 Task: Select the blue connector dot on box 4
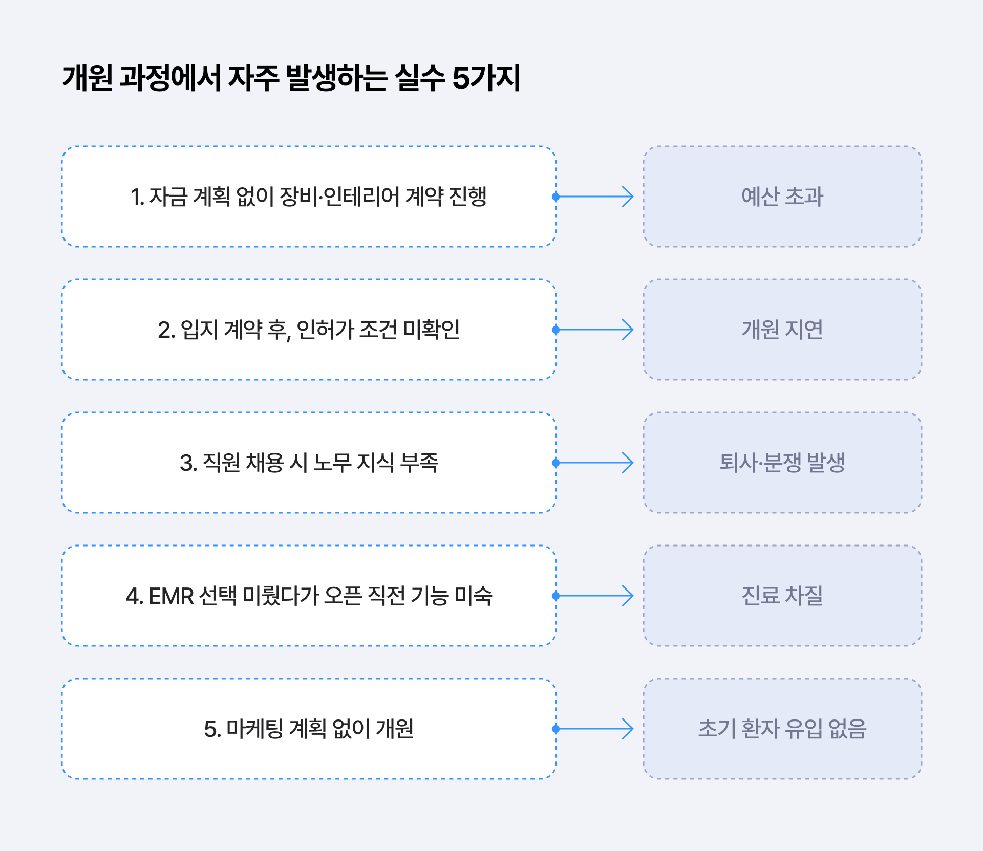pyautogui.click(x=556, y=596)
